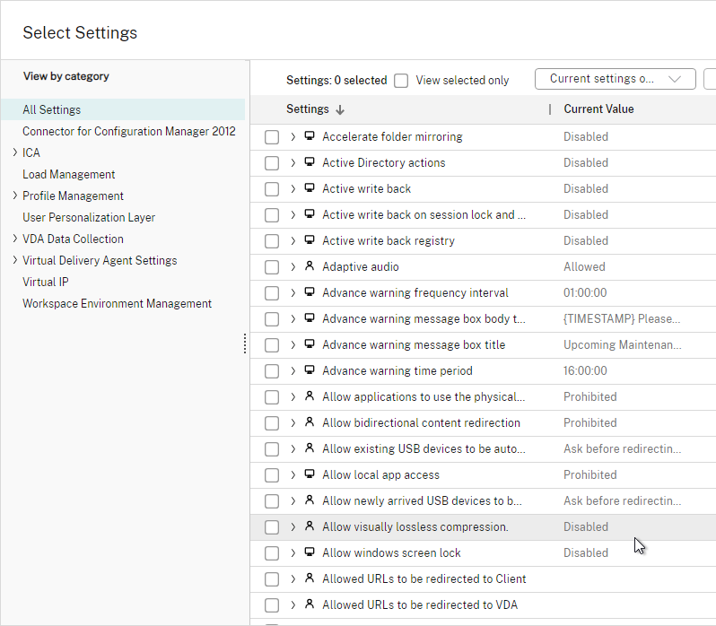Click user icon beside Adaptive audio

coord(310,266)
